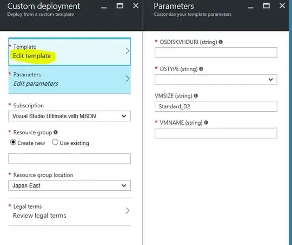Click the Subscription label
This screenshot has width=292, height=245.
pyautogui.click(x=29, y=106)
